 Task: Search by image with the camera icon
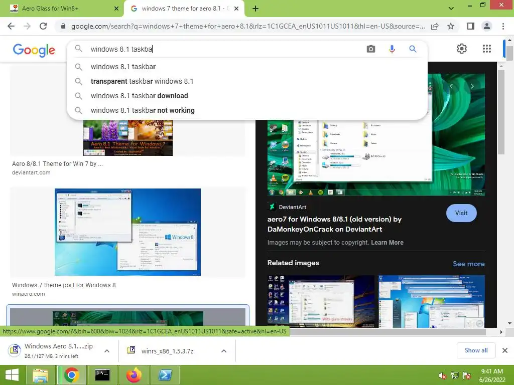click(x=371, y=49)
